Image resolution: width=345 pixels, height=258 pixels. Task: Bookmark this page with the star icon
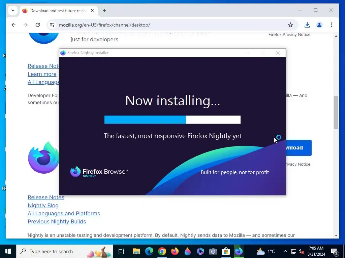[290, 25]
